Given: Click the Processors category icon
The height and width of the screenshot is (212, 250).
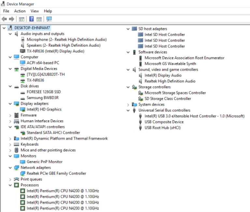Looking at the screenshot, I should click(x=16, y=185).
